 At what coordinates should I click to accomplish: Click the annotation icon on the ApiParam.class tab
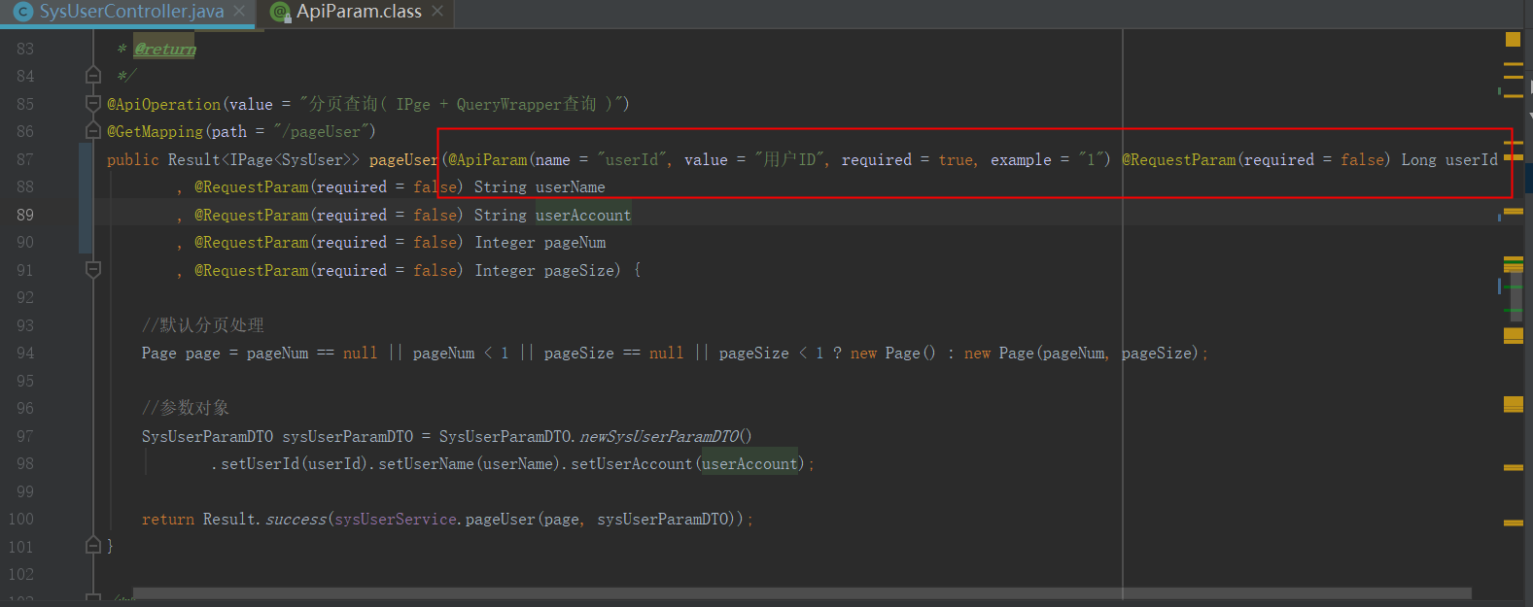coord(281,12)
